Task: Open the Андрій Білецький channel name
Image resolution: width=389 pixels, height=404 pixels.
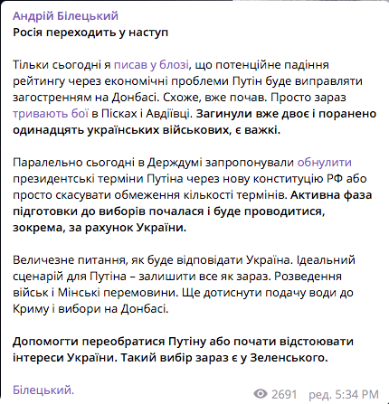Action: pos(65,16)
